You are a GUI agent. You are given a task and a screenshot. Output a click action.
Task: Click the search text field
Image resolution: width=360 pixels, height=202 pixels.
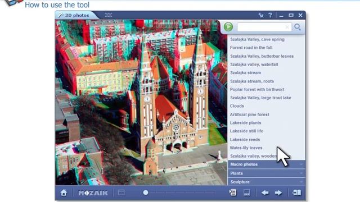pyautogui.click(x=264, y=27)
